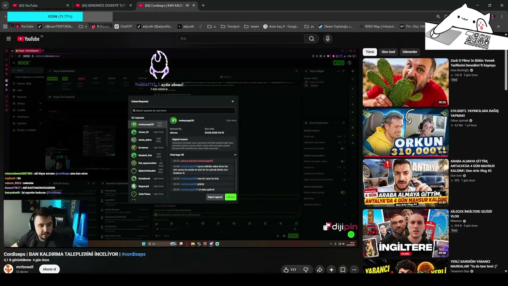Select the İzlenenler filter chip
Viewport: 508px width, 286px height.
click(410, 52)
